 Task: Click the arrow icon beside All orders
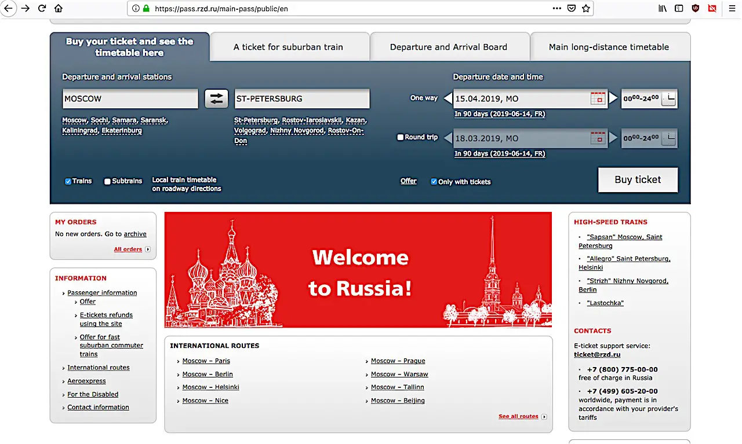tap(148, 249)
